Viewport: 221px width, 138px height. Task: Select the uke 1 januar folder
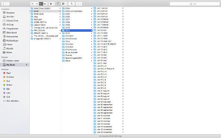coord(108,8)
